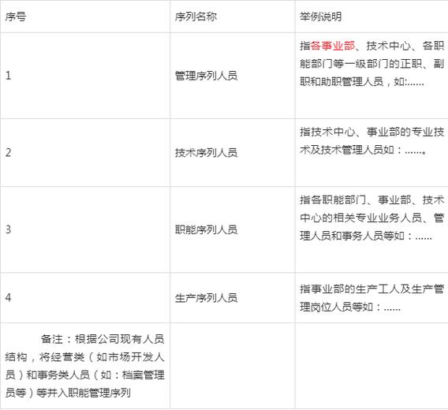Click the description starting 指事业部的生产工人
The image size is (448, 410).
[371, 298]
